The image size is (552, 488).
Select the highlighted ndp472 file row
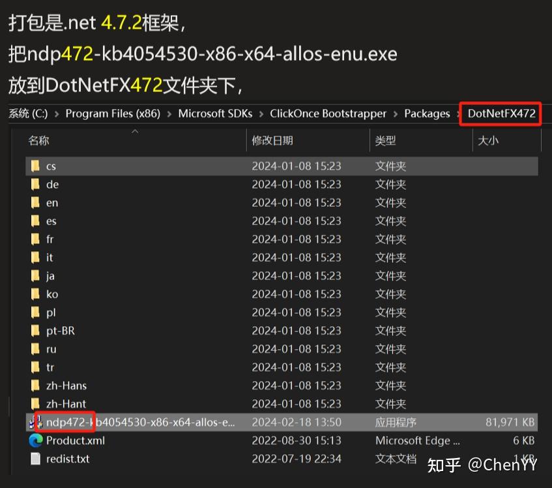point(196,422)
